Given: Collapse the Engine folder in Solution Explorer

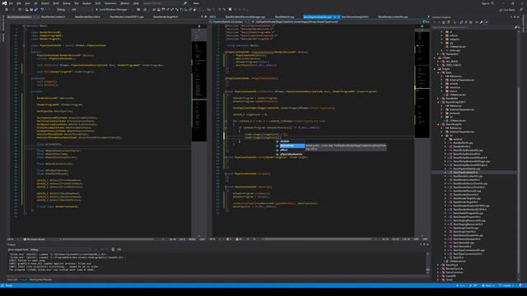Looking at the screenshot, I should [435, 69].
